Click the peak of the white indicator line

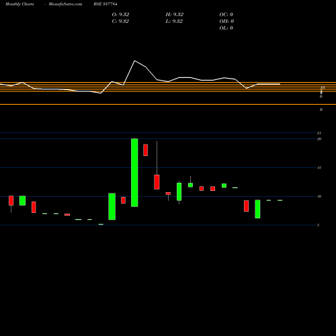(x=134, y=60)
